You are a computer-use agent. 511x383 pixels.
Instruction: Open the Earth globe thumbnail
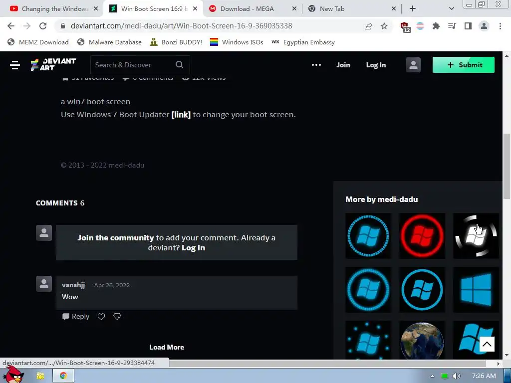422,340
